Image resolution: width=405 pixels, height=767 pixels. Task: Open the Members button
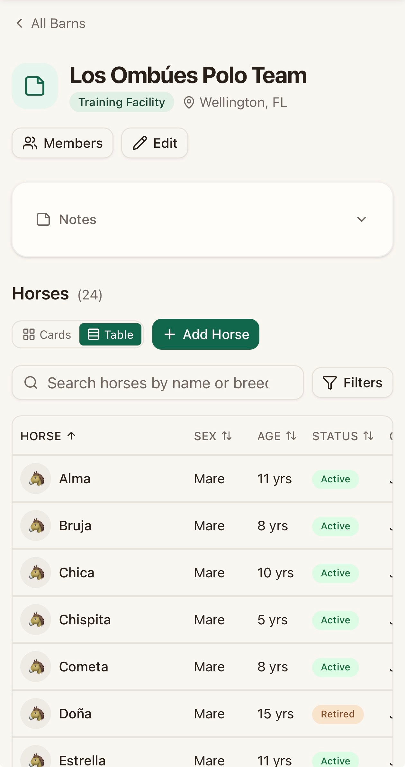[62, 143]
